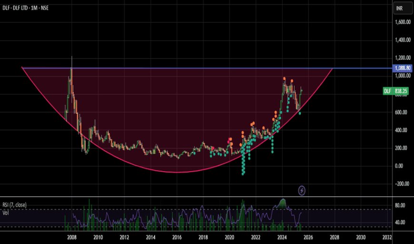Click the 2008 label on time axis

(72, 237)
